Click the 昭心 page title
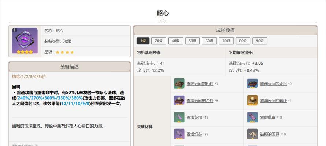Image resolution: width=326 pixels, height=146 pixels. 163,13
